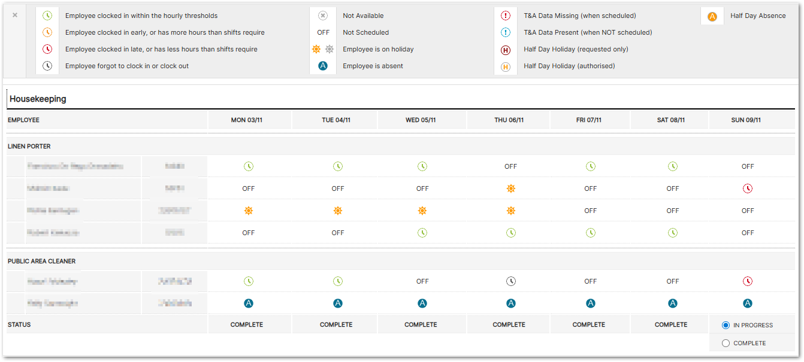The image size is (804, 362).
Task: Select the absent A icon on Wednesday 05/11
Action: [x=422, y=303]
